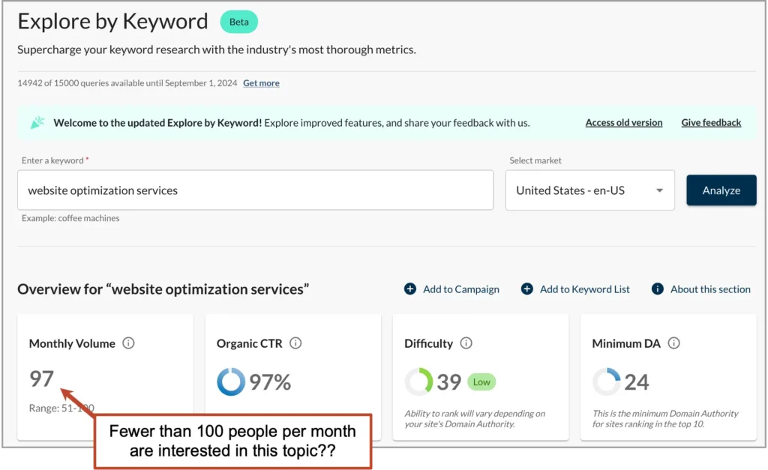Click inside the keyword input field

click(255, 190)
